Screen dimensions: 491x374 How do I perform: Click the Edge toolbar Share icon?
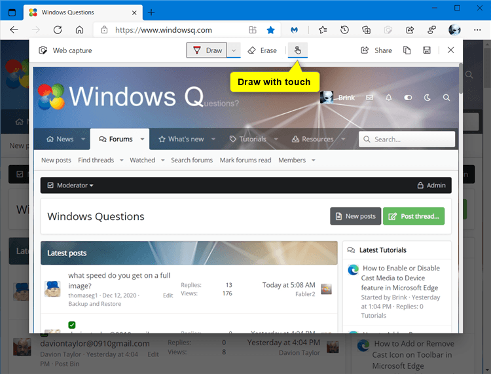click(410, 30)
